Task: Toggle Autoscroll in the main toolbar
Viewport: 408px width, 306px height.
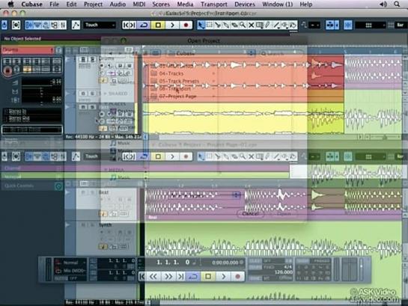Action: click(x=330, y=25)
